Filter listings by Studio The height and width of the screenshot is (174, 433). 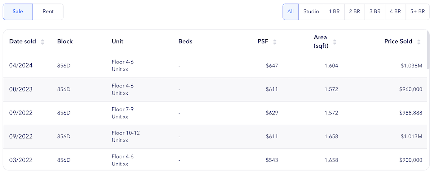pyautogui.click(x=311, y=12)
